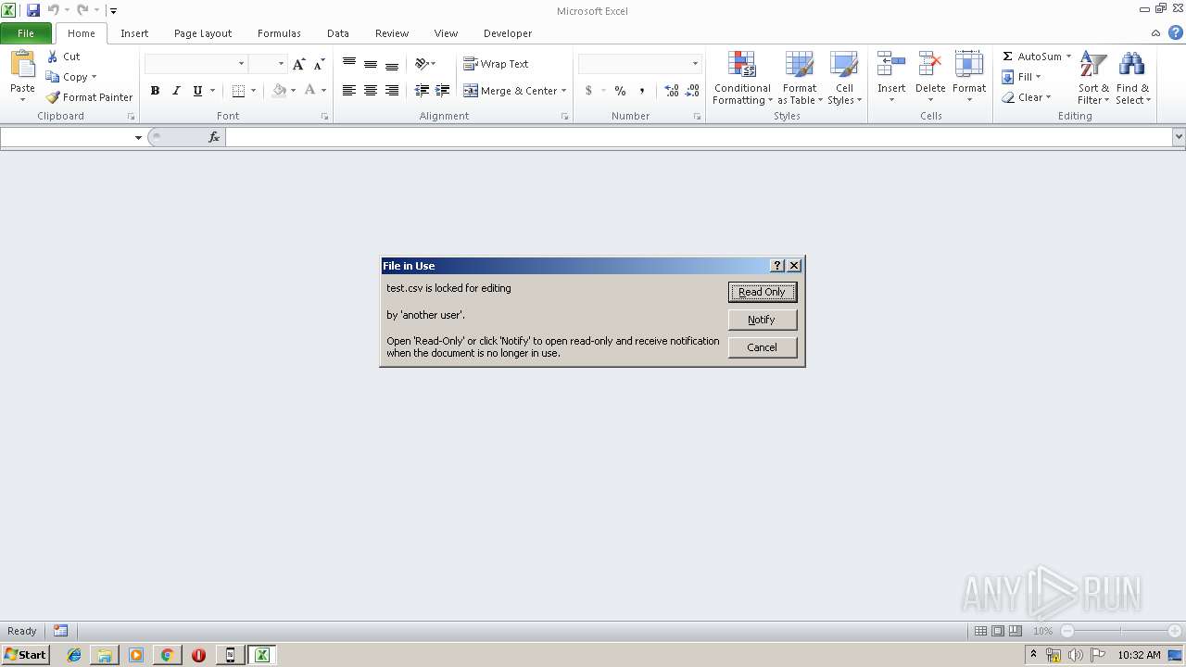This screenshot has width=1186, height=667.
Task: Open the Copy dropdown arrow
Action: 94,77
